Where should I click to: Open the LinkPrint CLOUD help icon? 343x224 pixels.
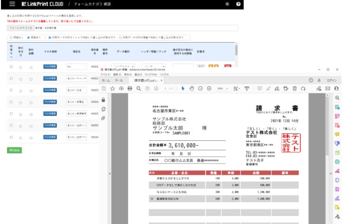[x=238, y=4]
